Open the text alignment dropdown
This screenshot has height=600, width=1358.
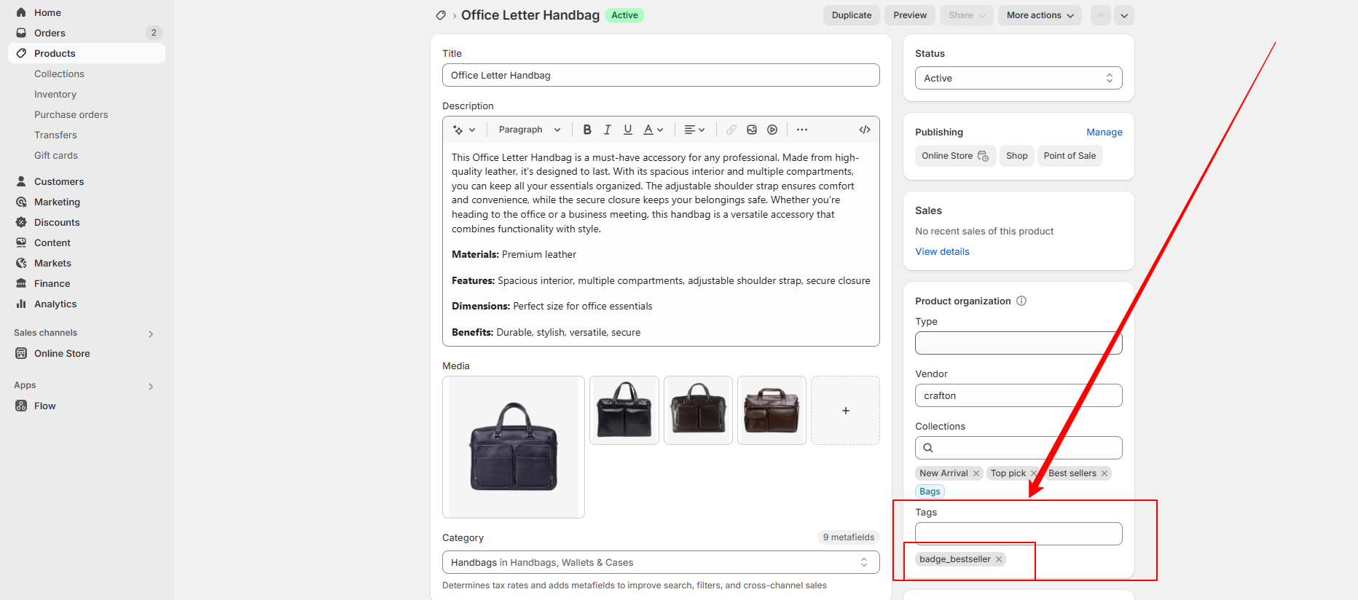coord(695,130)
